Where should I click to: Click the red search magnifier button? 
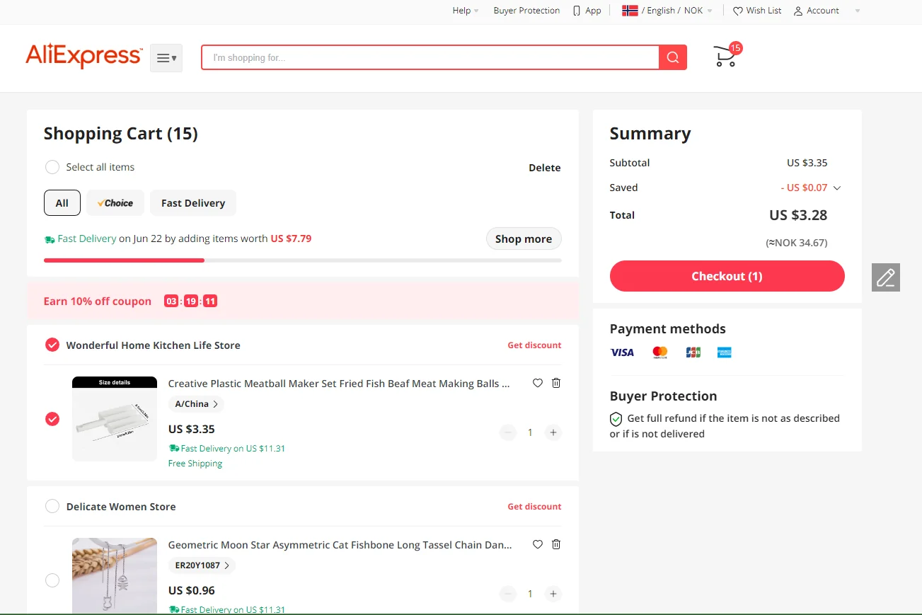point(673,57)
